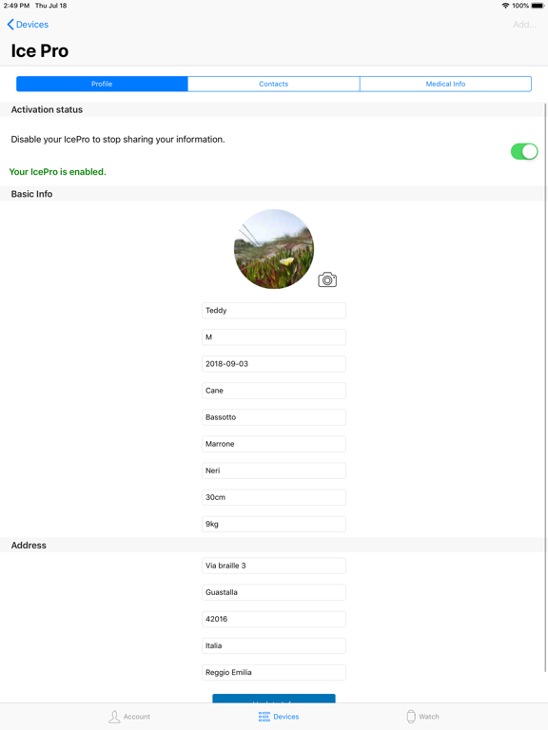Edit the city field containing Guastalla
This screenshot has width=548, height=730.
[x=274, y=592]
